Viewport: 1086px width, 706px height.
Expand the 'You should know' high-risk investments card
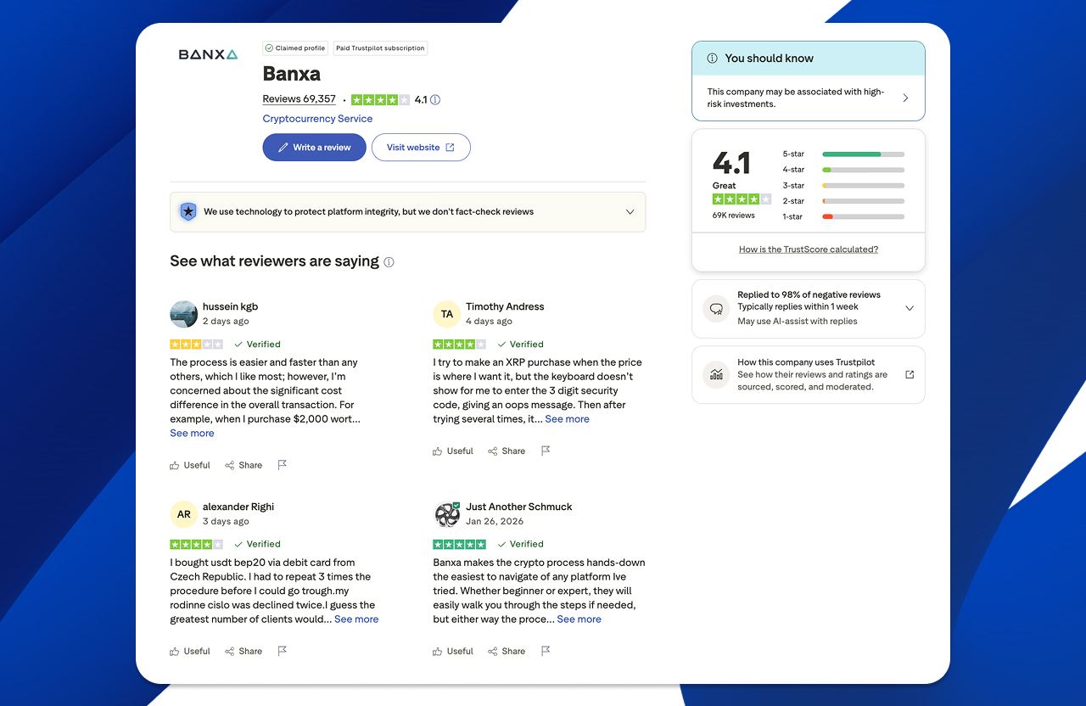[x=904, y=97]
